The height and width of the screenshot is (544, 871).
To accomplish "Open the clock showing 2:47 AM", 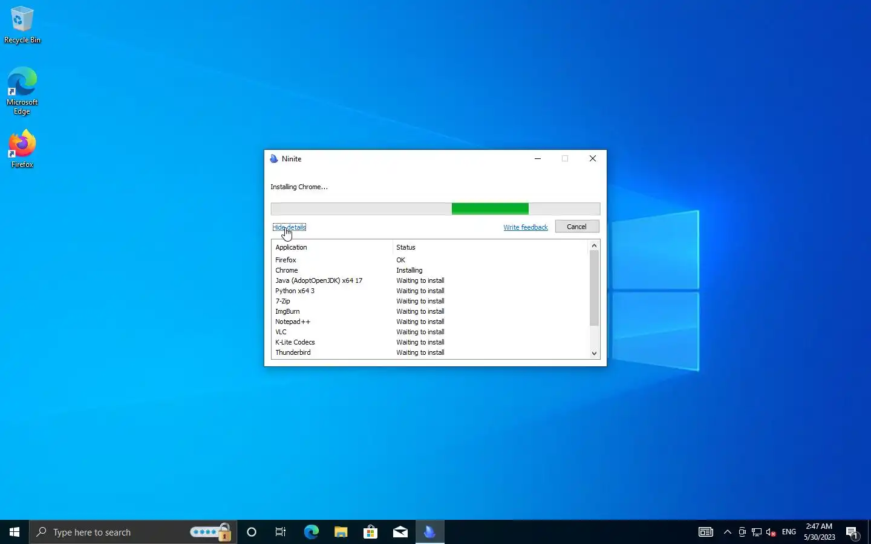I will (820, 532).
